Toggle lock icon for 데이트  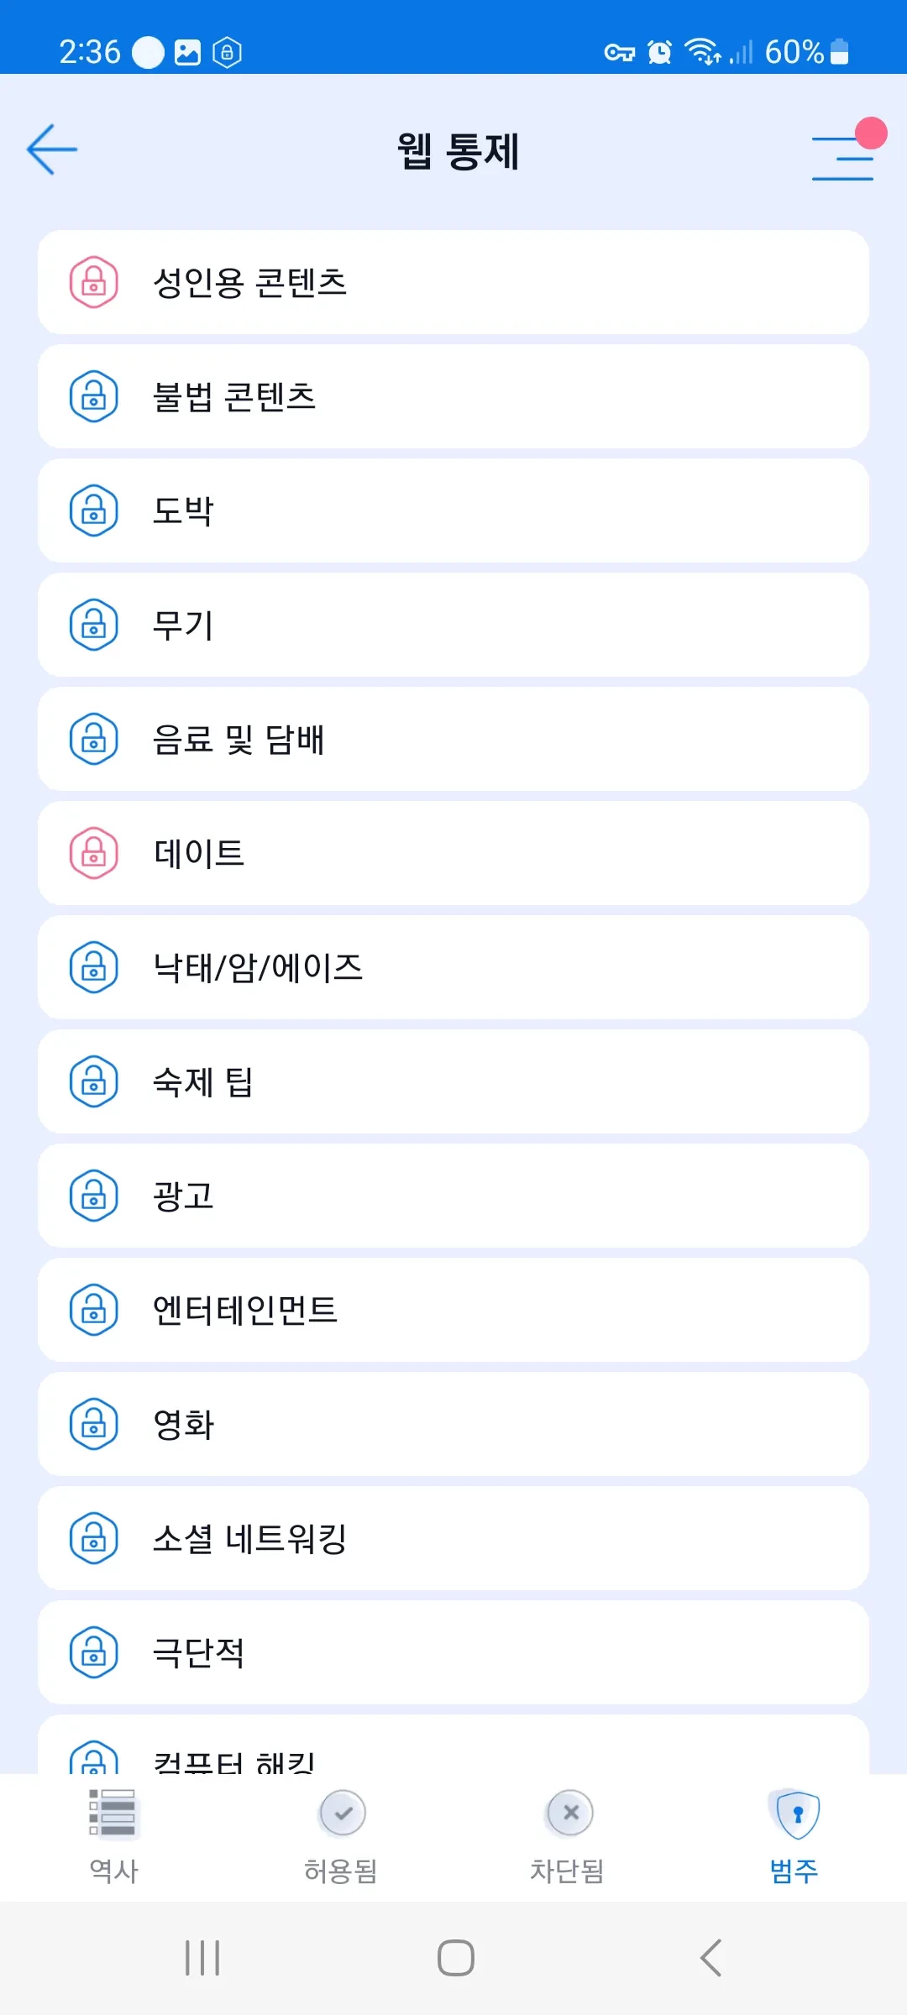pyautogui.click(x=93, y=853)
